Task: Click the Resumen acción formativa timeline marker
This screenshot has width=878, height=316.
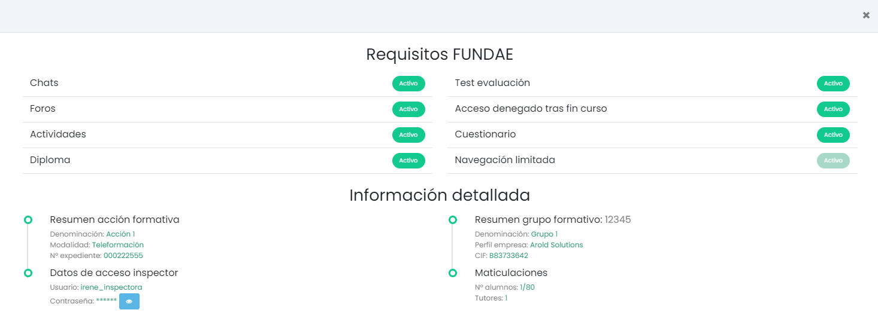Action: click(x=28, y=220)
